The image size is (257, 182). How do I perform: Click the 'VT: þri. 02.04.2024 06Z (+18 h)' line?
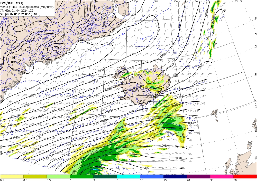[20, 14]
